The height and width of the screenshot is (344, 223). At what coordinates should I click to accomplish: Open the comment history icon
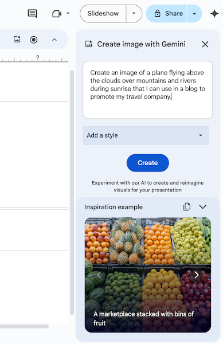point(32,14)
